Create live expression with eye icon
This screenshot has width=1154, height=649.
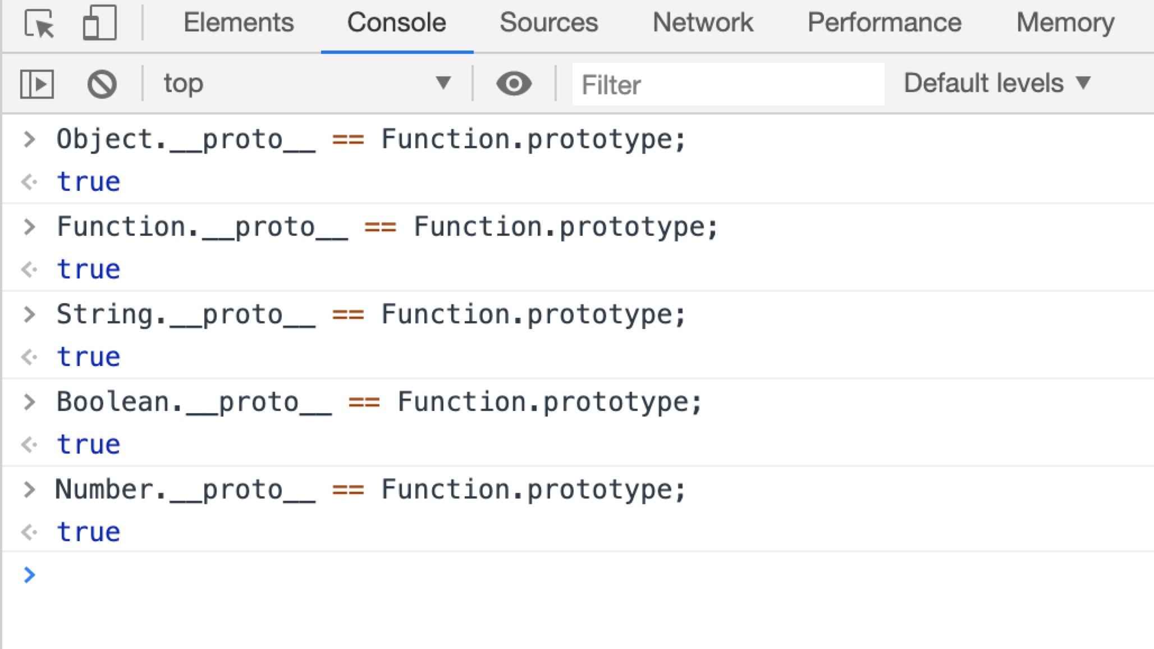point(514,84)
